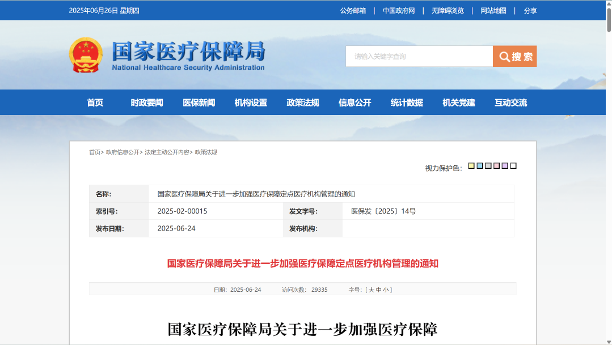Focus the keyword search input field
Viewport: 612px width, 345px height.
(x=419, y=57)
